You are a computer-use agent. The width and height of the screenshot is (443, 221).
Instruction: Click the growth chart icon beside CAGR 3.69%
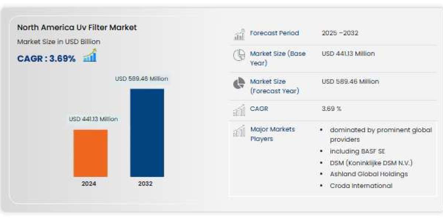click(x=90, y=56)
